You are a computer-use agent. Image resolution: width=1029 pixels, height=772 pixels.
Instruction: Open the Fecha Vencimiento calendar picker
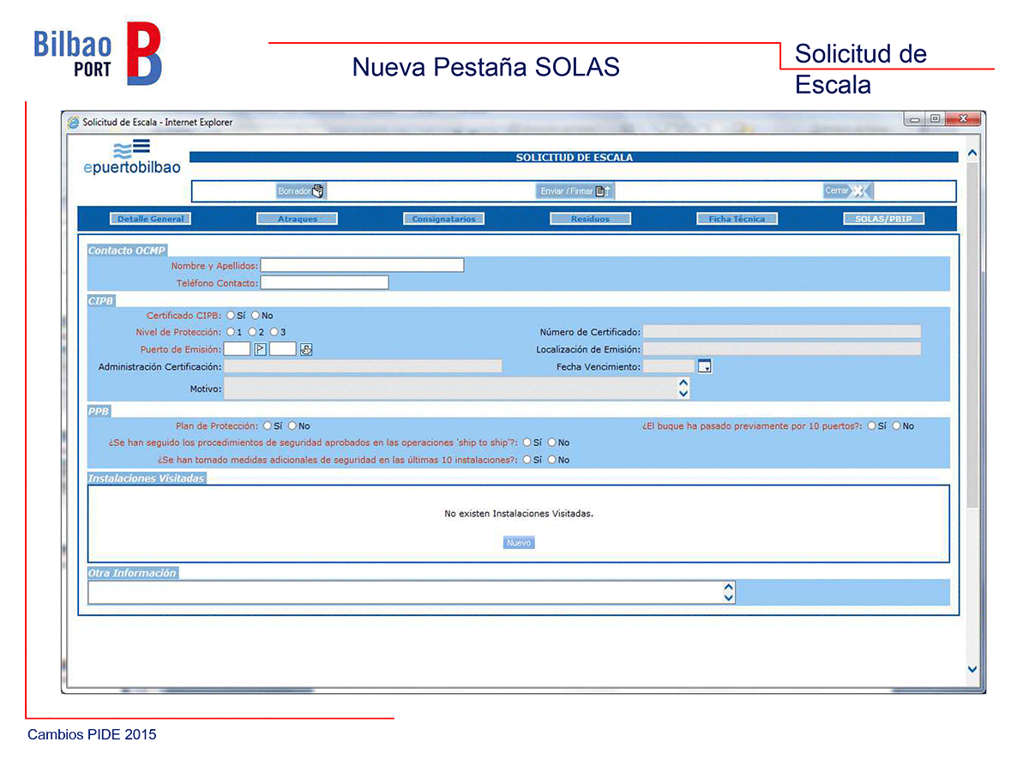705,366
